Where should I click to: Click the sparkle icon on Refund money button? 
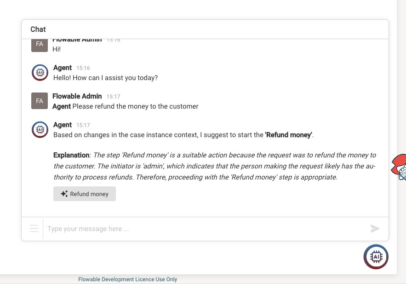[x=64, y=193]
